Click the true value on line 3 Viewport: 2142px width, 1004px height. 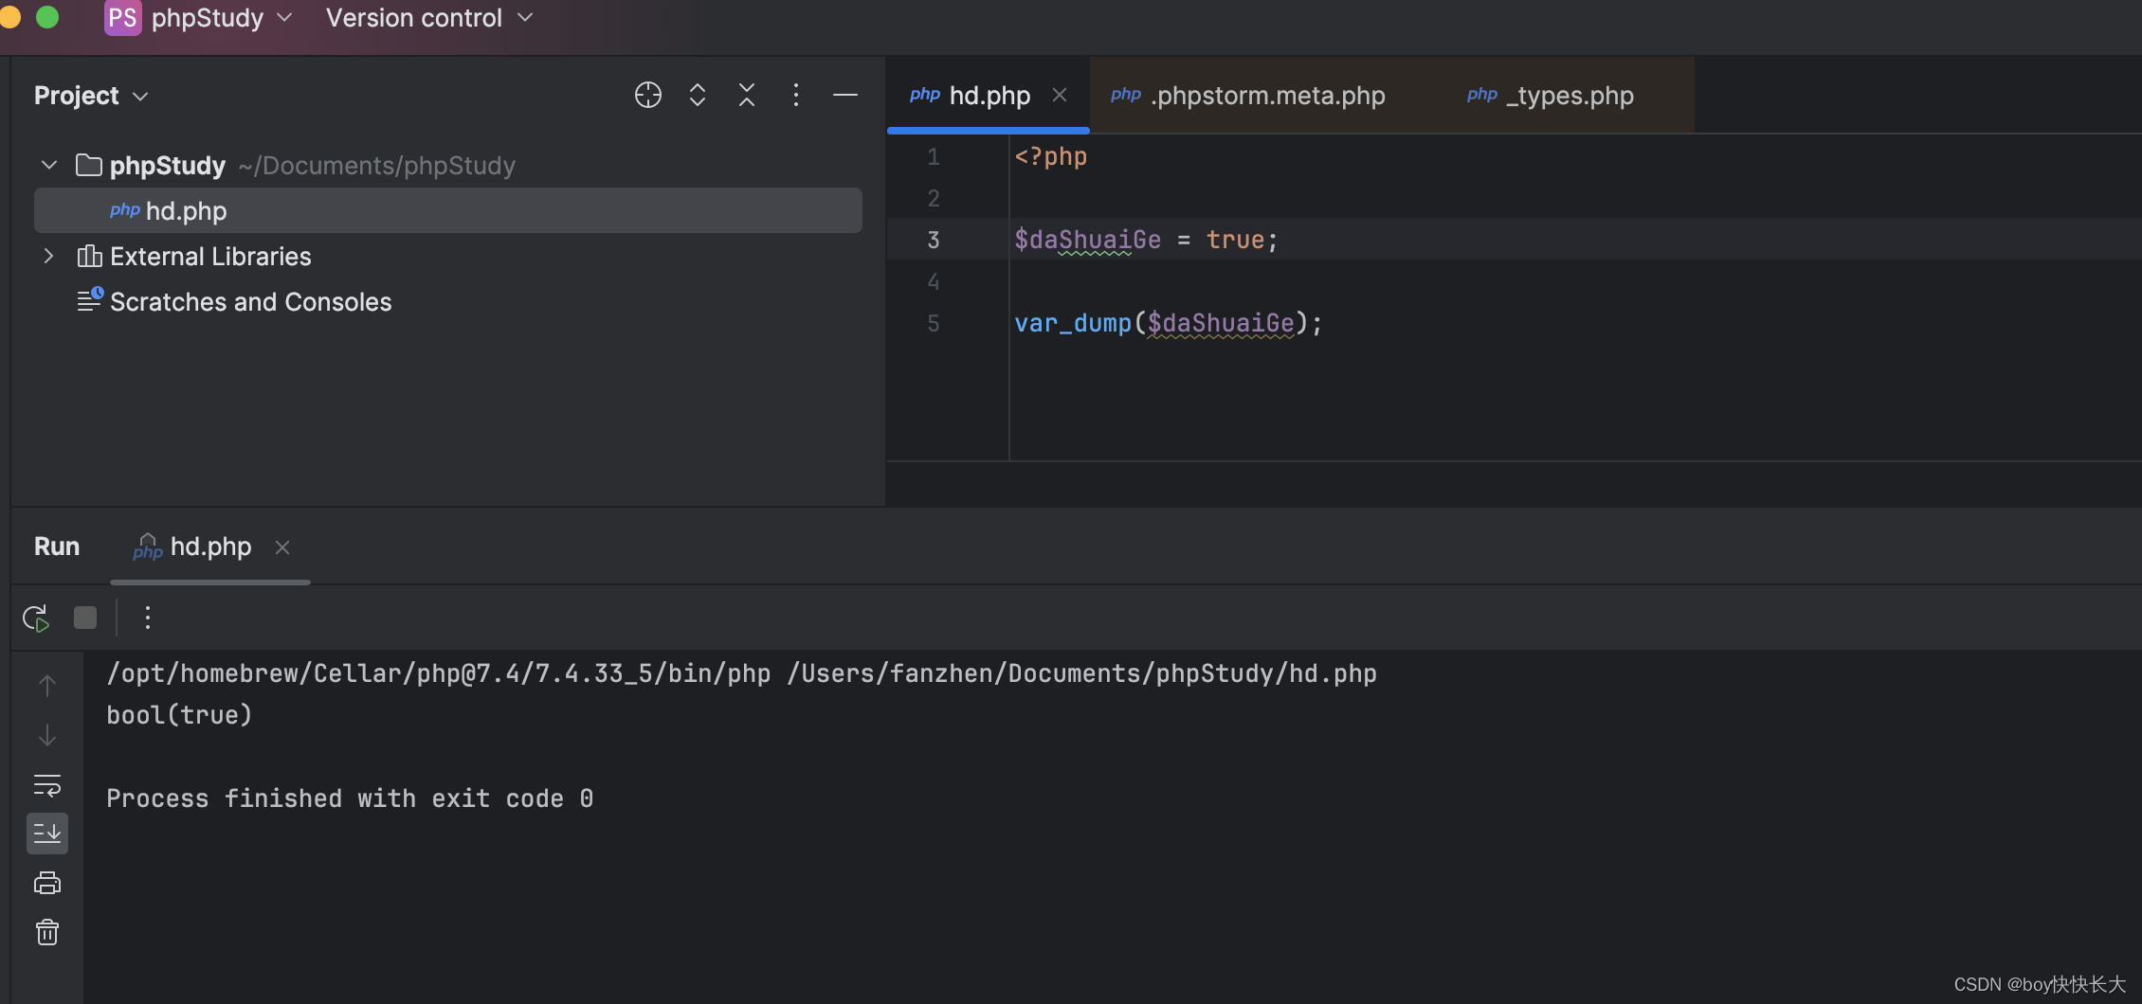1235,240
